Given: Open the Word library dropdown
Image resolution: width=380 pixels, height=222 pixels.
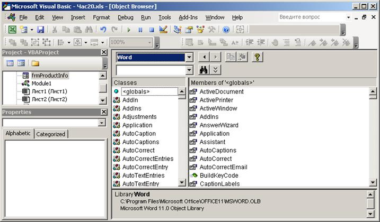Looking at the screenshot, I should pos(189,58).
